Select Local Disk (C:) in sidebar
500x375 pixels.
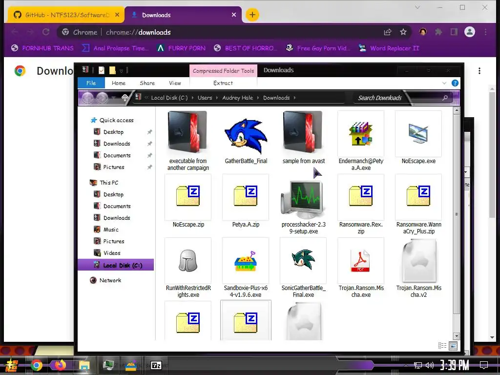(x=116, y=265)
